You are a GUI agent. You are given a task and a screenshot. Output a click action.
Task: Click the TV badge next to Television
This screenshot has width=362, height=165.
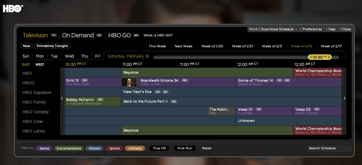click(x=54, y=35)
